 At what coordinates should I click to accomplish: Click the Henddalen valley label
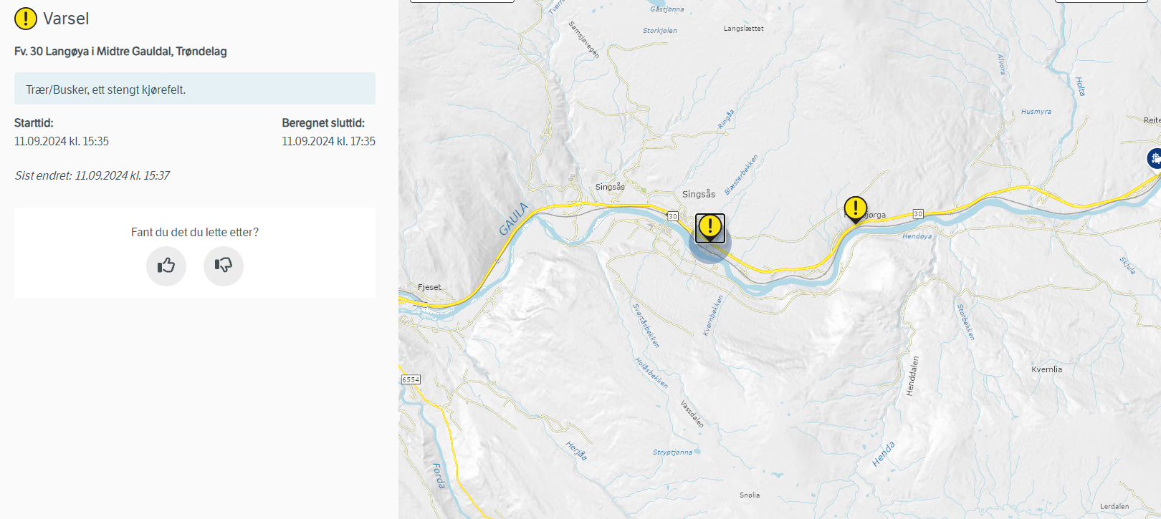point(912,376)
